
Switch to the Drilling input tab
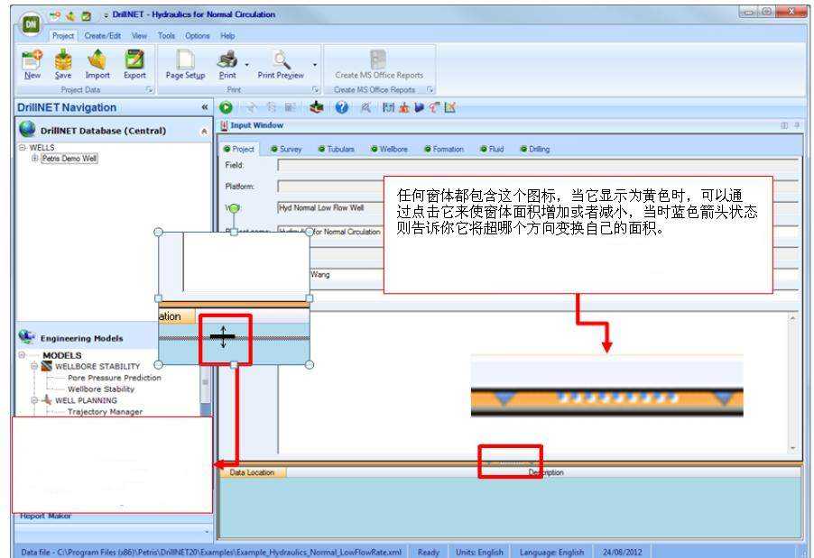pos(535,149)
